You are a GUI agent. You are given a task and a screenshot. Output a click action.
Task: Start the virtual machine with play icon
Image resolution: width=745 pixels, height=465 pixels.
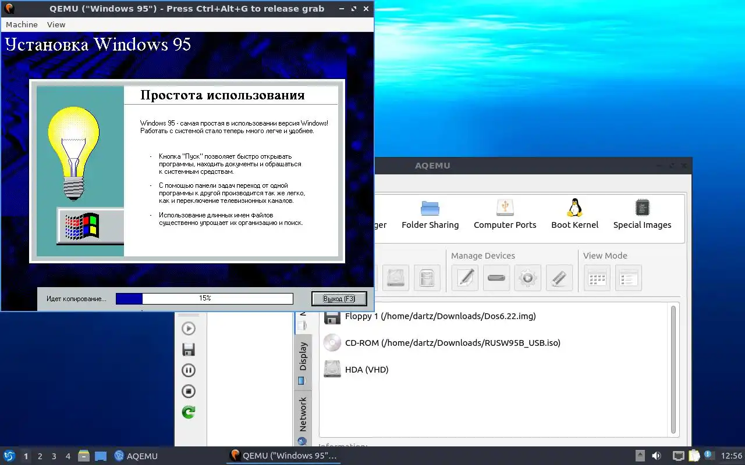tap(189, 328)
